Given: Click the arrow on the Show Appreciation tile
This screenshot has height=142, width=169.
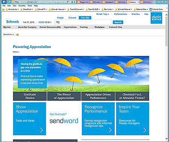Looking at the screenshot, I should [x=42, y=130].
